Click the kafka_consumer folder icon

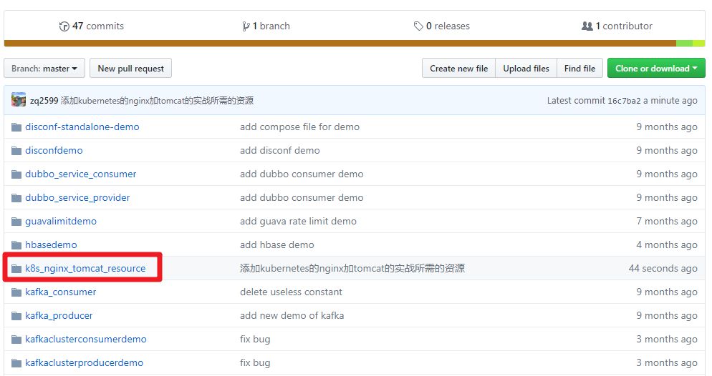(16, 292)
